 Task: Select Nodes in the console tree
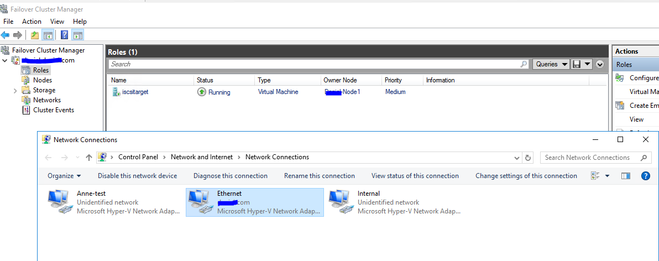(43, 80)
